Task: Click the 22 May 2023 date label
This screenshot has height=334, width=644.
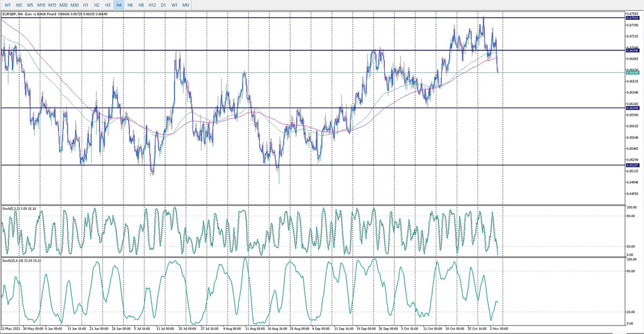Action: (10, 329)
